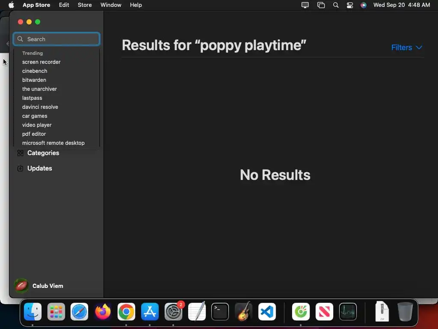Click the stacked windows icon in menu bar
The width and height of the screenshot is (438, 329).
coord(321,5)
